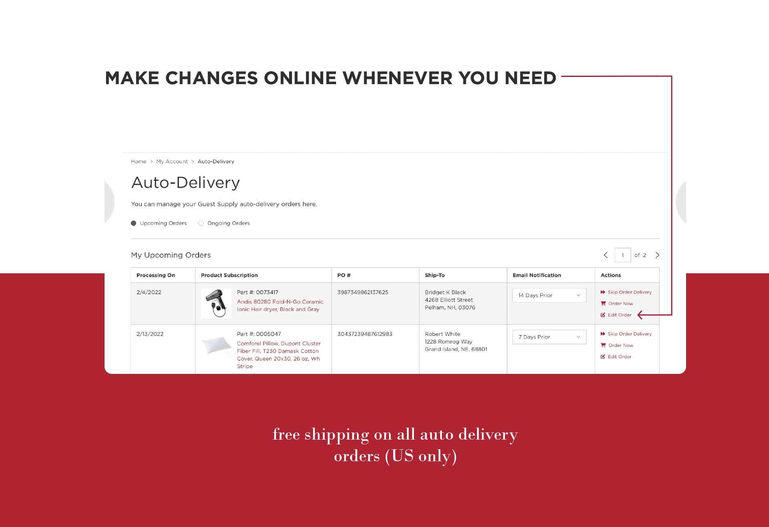Open the 7 Days Prior notification dropdown
The image size is (769, 527).
(x=549, y=337)
